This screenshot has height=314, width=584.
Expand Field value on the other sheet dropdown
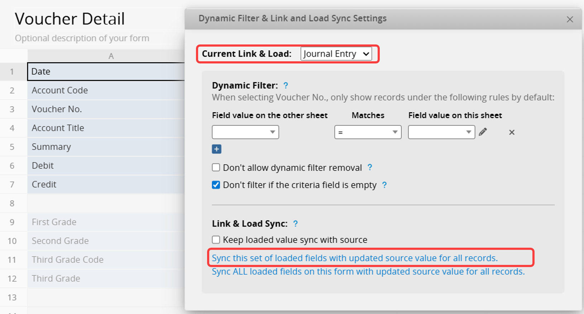(245, 132)
